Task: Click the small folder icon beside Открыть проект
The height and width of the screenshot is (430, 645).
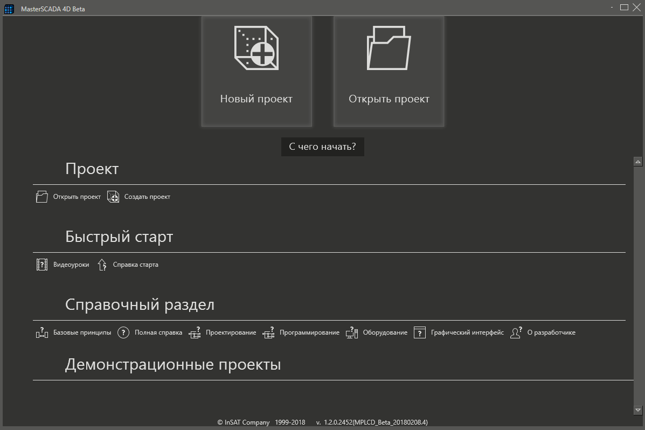Action: [x=42, y=197]
